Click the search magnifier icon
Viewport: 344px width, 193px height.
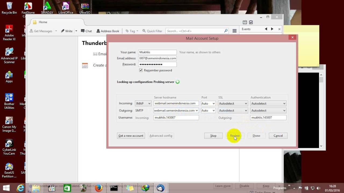[226, 31]
